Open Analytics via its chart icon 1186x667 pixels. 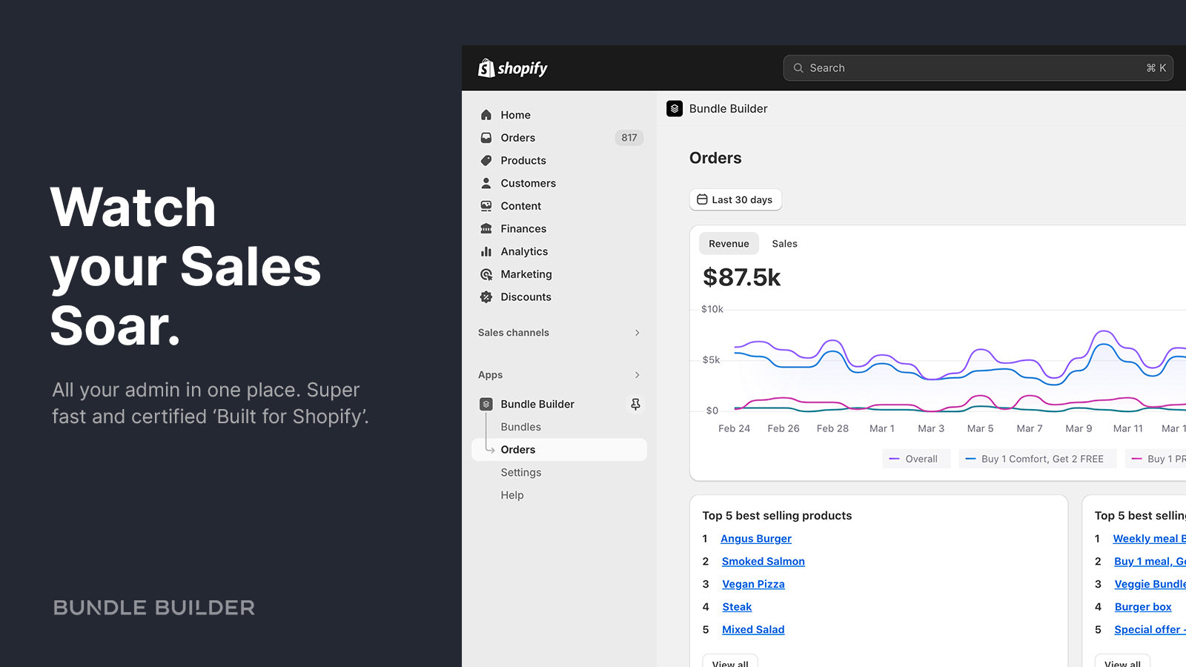(x=486, y=251)
